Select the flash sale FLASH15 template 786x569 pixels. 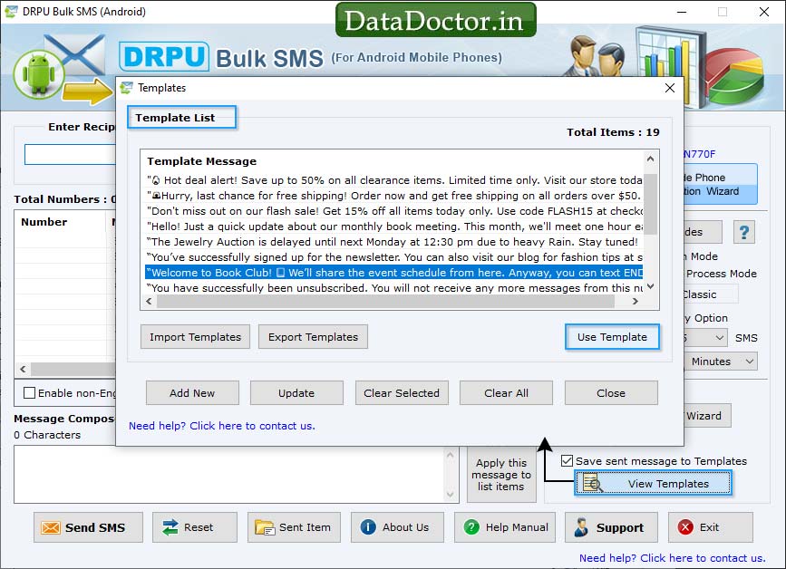(x=394, y=211)
